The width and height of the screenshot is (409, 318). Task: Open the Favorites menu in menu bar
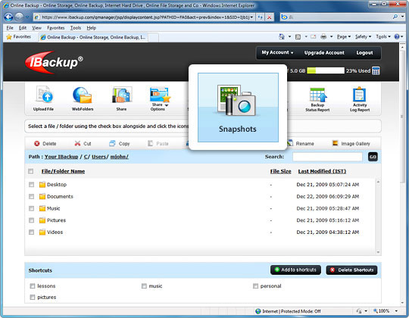pos(55,27)
